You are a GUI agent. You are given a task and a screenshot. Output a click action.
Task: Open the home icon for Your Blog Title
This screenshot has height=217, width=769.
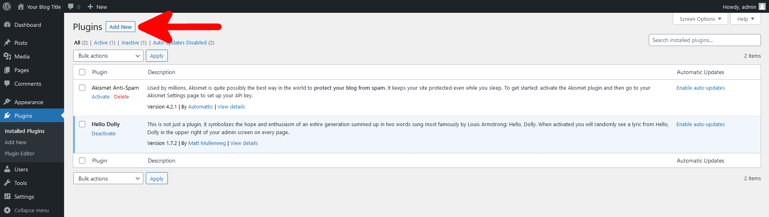pyautogui.click(x=21, y=6)
